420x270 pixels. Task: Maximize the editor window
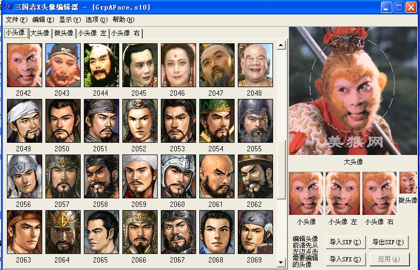point(399,7)
